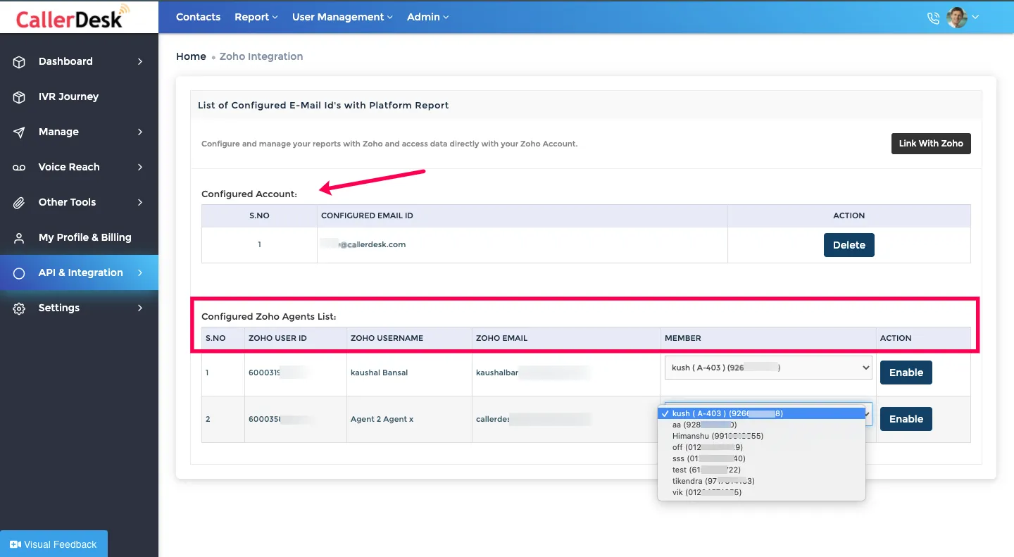
Task: Expand the Other Tools submenu chevron
Action: (140, 202)
